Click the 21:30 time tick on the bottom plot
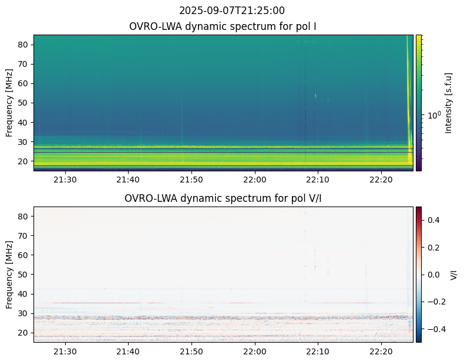This screenshot has width=464, height=362. click(x=65, y=351)
